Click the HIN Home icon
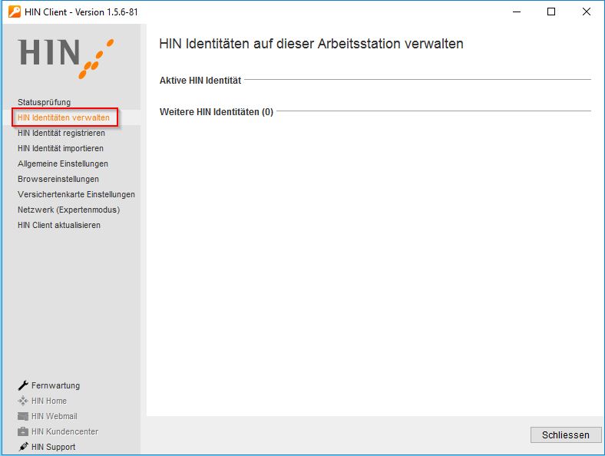605x456 pixels. [x=23, y=401]
